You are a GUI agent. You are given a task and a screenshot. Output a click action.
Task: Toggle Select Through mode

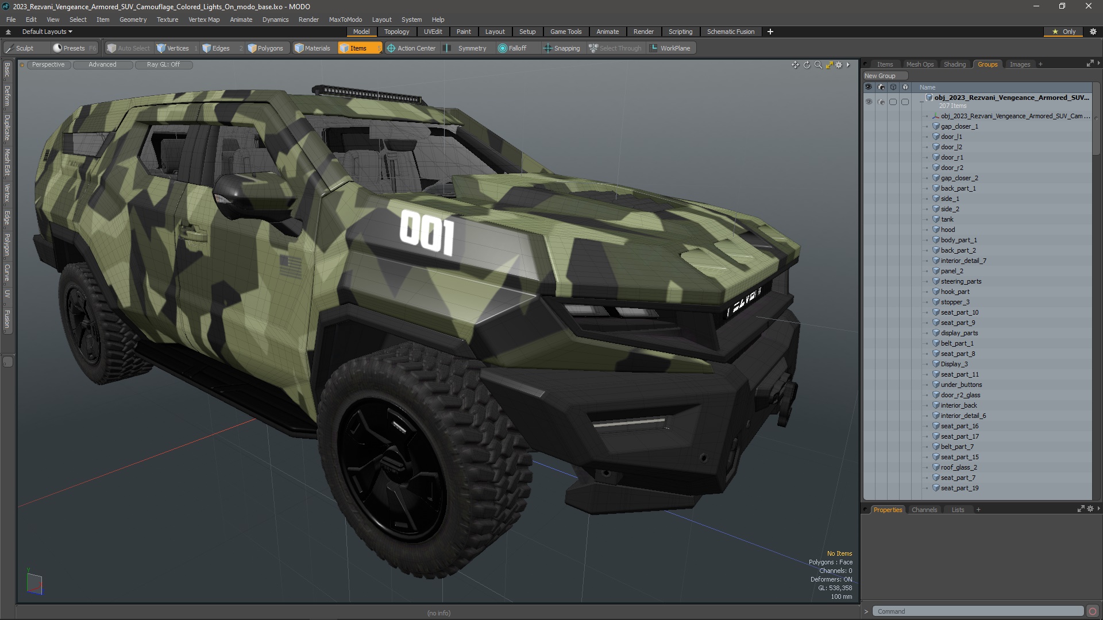[x=615, y=48]
